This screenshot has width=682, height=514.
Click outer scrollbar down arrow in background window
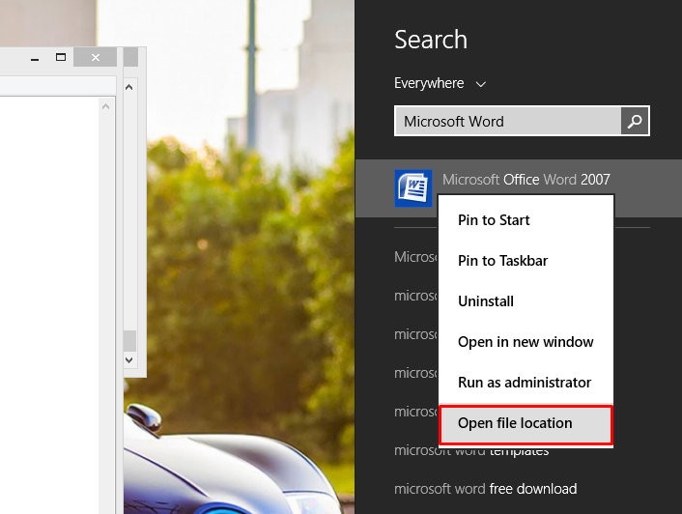129,360
